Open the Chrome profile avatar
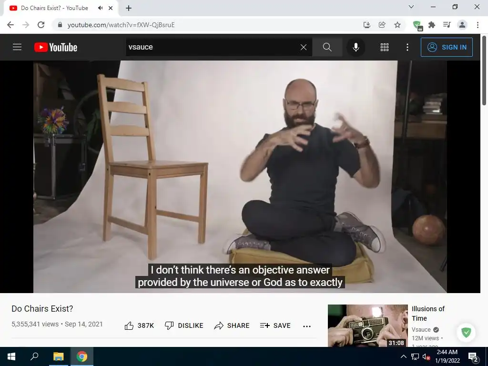 (462, 25)
